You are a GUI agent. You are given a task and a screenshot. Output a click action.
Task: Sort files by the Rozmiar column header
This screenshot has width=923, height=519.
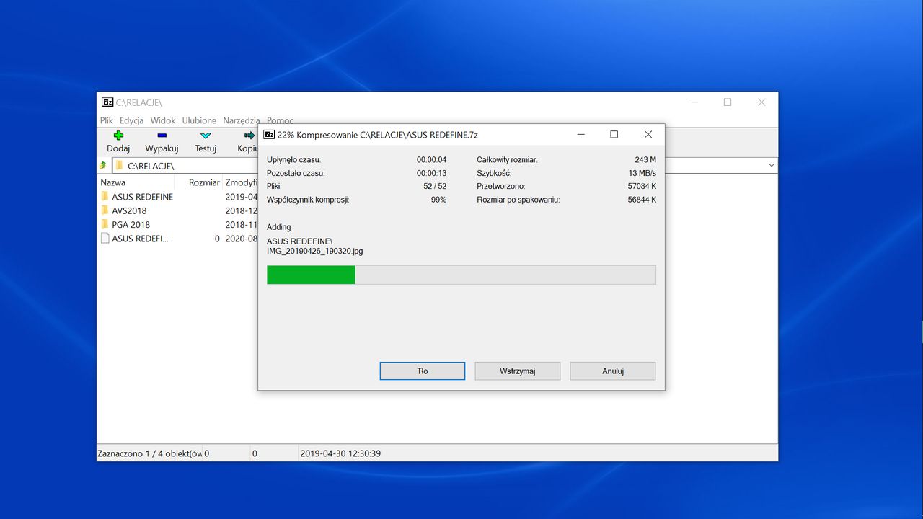pyautogui.click(x=204, y=182)
